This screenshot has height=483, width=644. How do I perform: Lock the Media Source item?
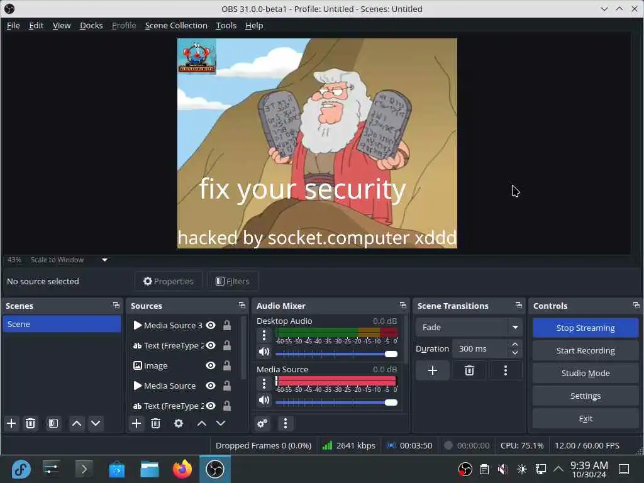click(226, 386)
